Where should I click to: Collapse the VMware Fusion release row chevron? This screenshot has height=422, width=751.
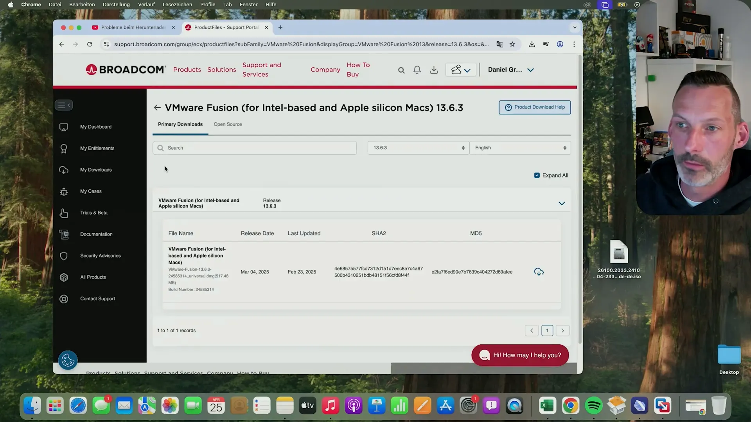pos(562,204)
